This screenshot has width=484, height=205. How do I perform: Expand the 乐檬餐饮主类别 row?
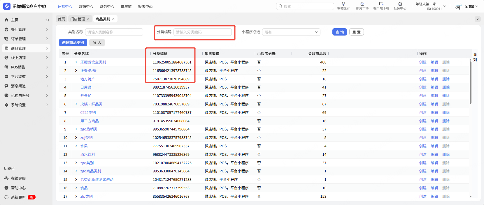coord(76,62)
